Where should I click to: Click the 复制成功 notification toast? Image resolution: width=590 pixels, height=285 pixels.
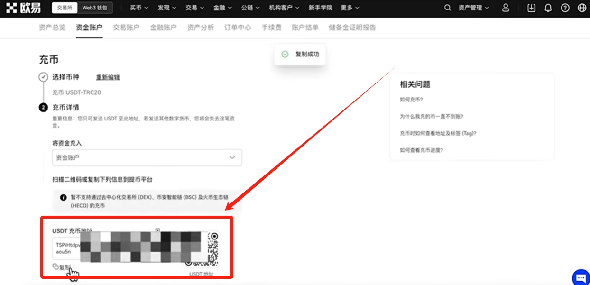point(300,55)
